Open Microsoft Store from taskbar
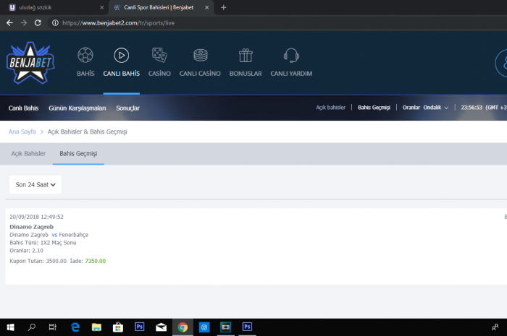Image resolution: width=507 pixels, height=336 pixels. pos(118,327)
